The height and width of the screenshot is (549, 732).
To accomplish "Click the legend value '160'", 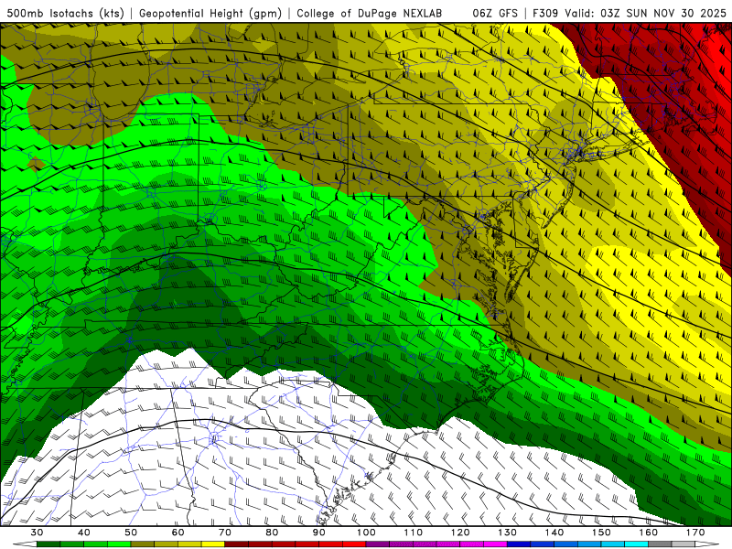I will point(649,533).
